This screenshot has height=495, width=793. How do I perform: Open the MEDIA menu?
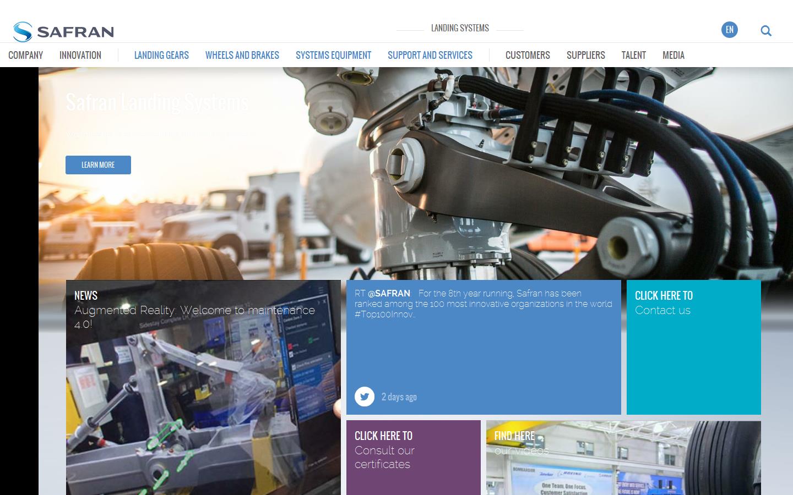(x=673, y=55)
